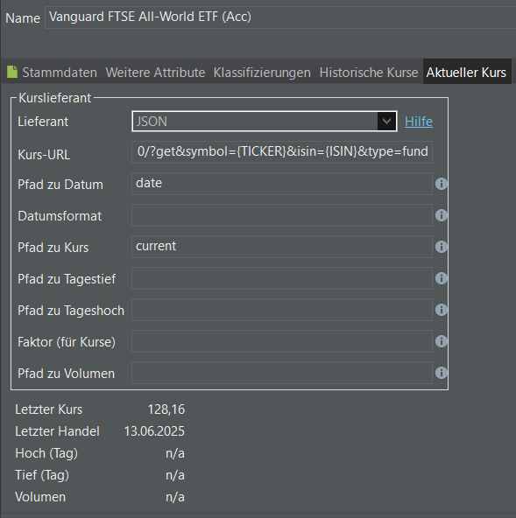Click the Pfad zu Datum field containing date
The image size is (516, 518).
282,184
